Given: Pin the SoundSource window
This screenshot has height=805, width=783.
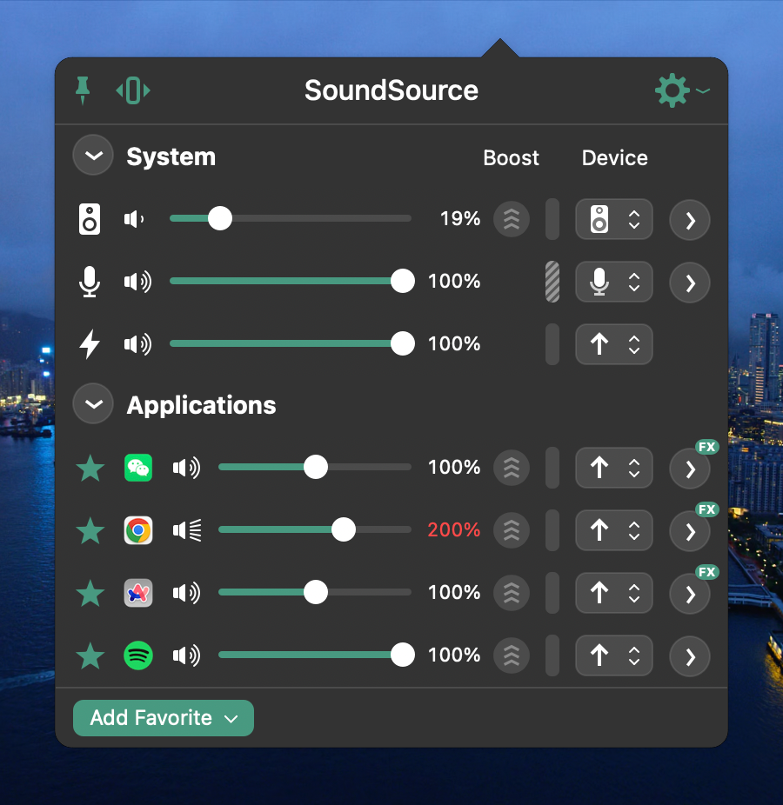Looking at the screenshot, I should [x=83, y=90].
